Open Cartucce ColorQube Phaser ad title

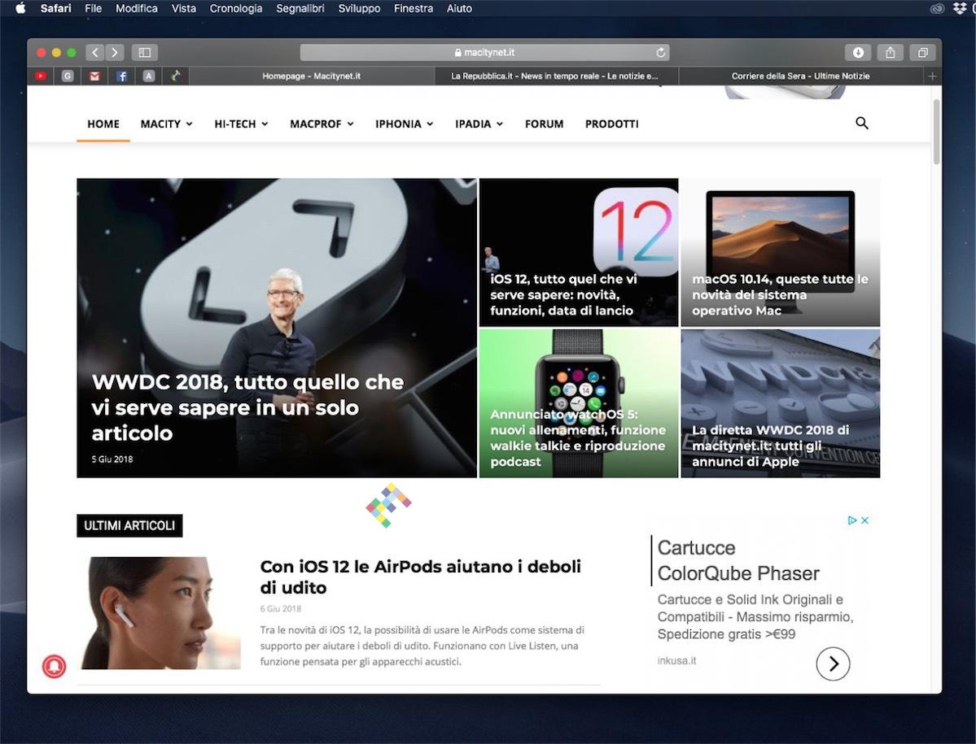[738, 560]
